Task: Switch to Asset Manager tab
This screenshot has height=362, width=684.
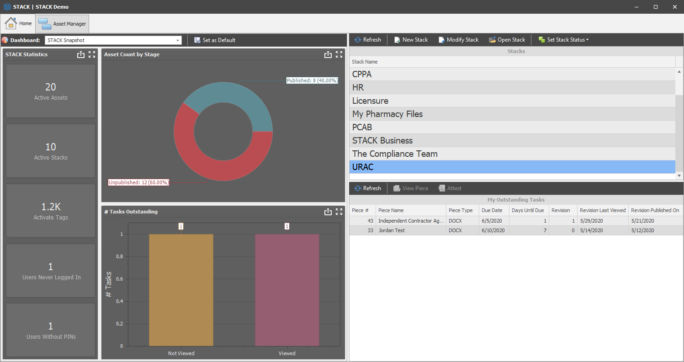Action: click(x=62, y=23)
